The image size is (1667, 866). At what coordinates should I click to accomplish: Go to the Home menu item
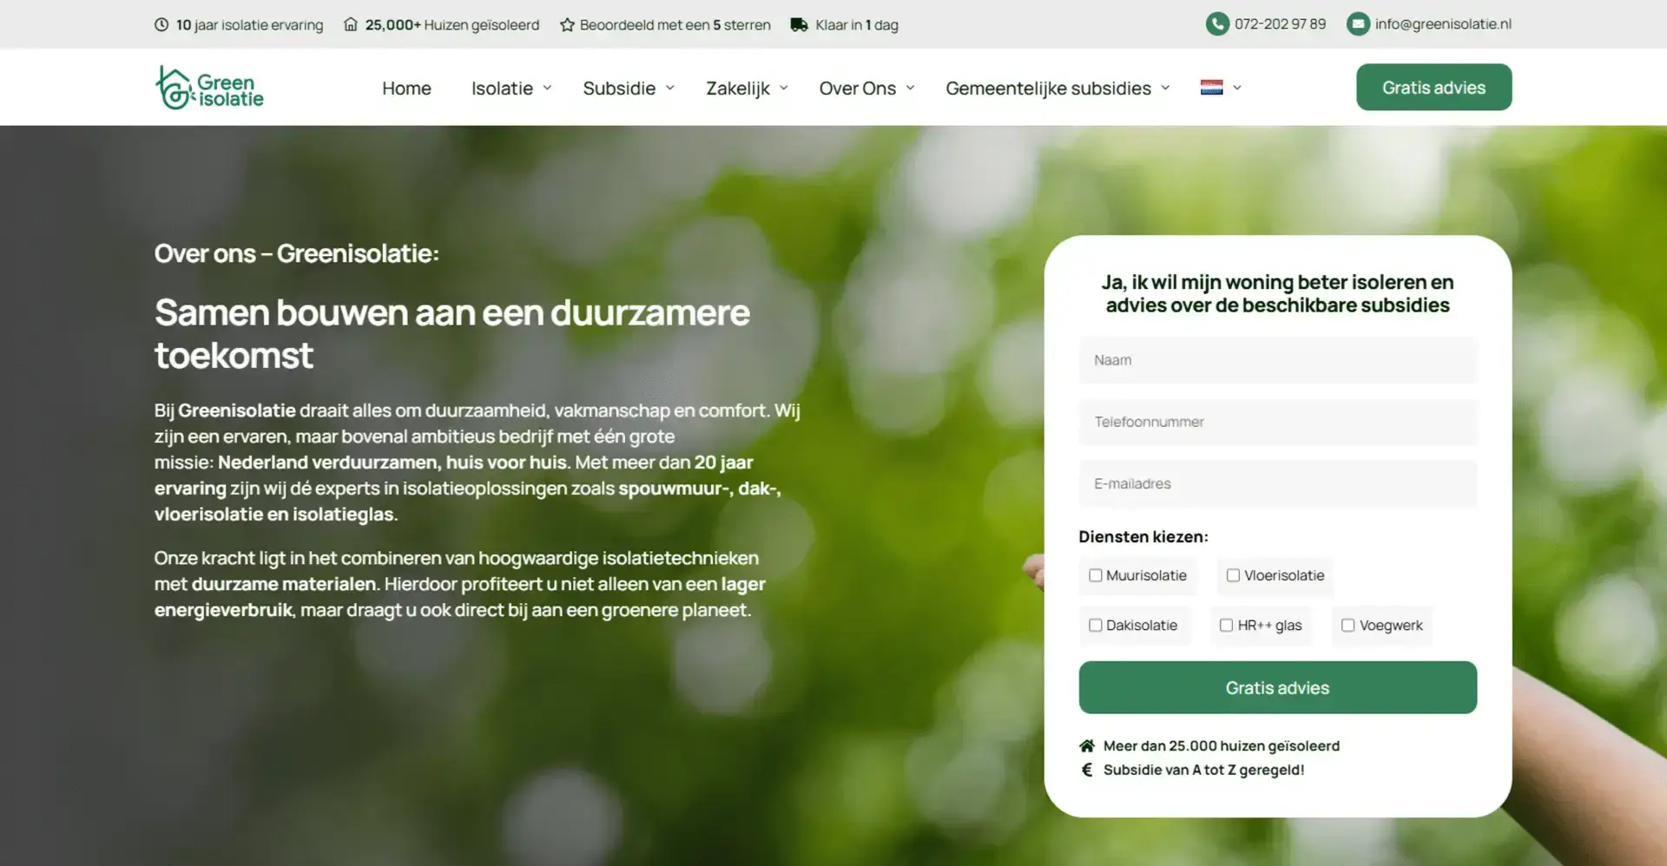click(x=406, y=89)
